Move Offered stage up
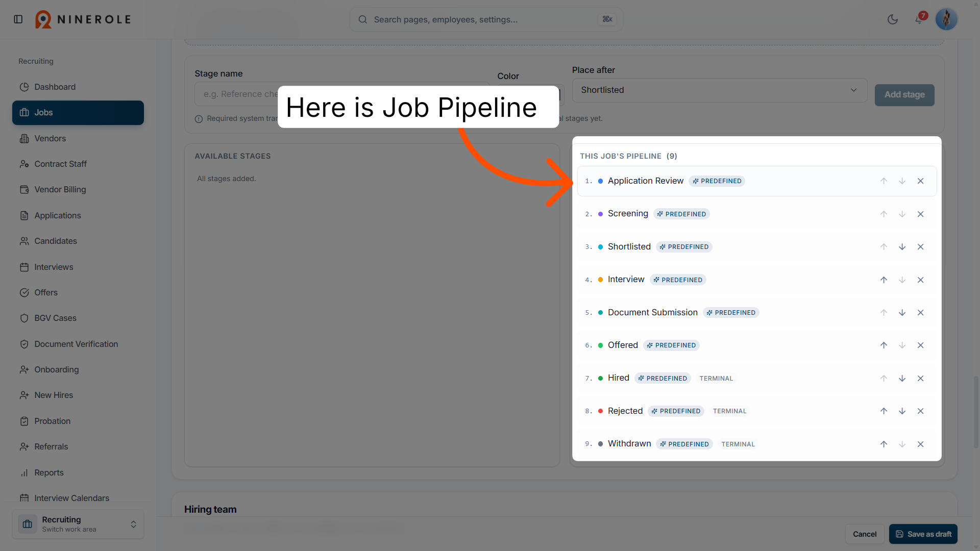This screenshot has height=551, width=980. (x=884, y=345)
